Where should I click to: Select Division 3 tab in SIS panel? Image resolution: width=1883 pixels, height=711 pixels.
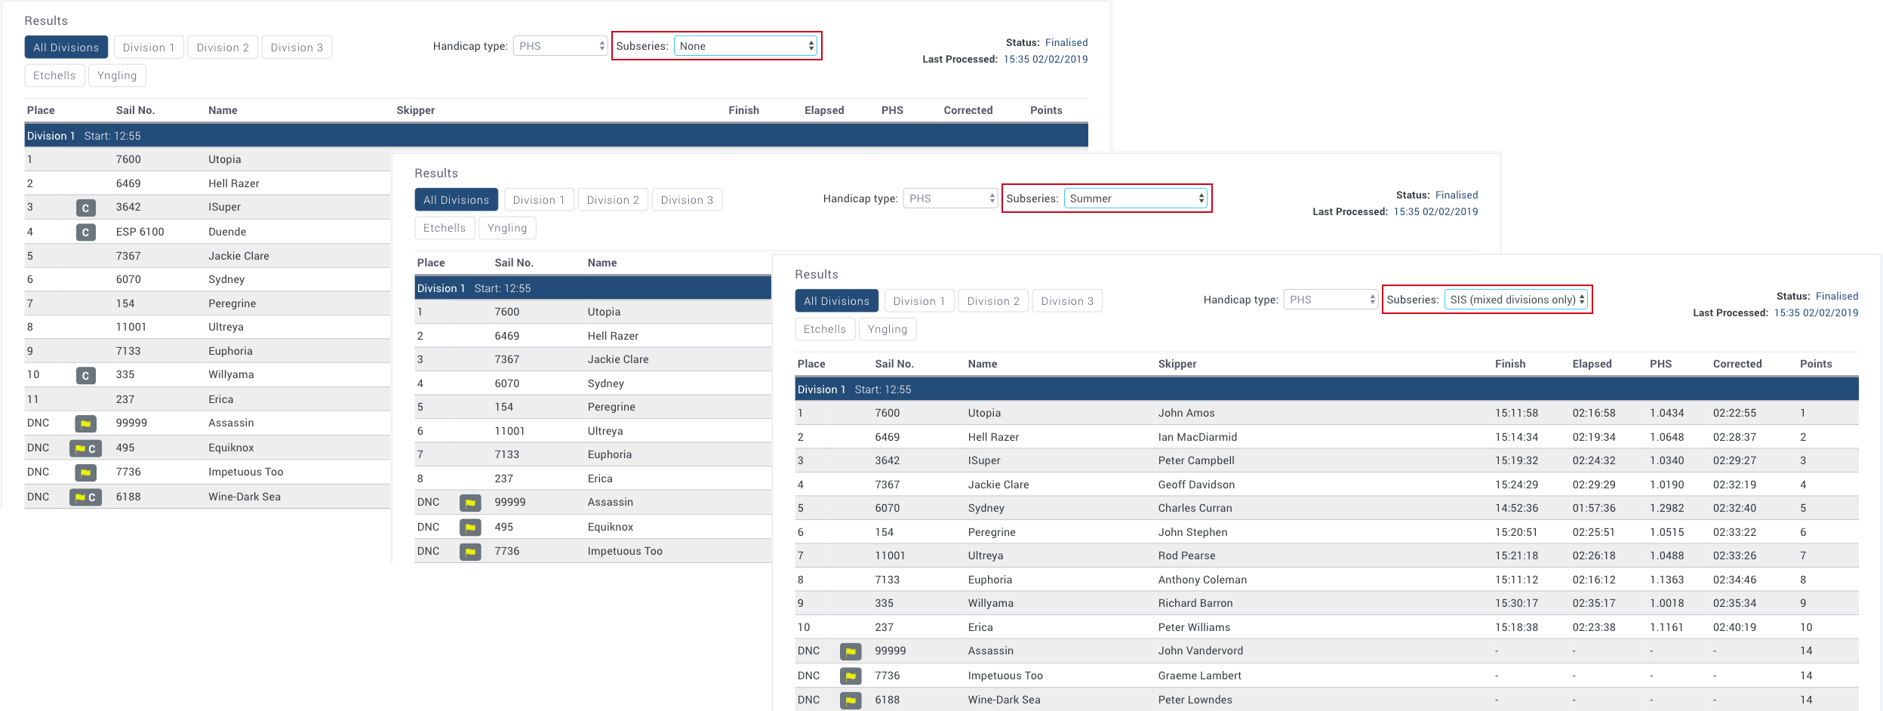tap(1067, 301)
